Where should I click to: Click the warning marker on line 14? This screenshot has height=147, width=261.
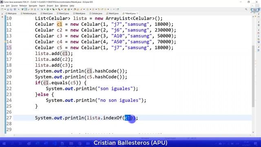[5, 42]
